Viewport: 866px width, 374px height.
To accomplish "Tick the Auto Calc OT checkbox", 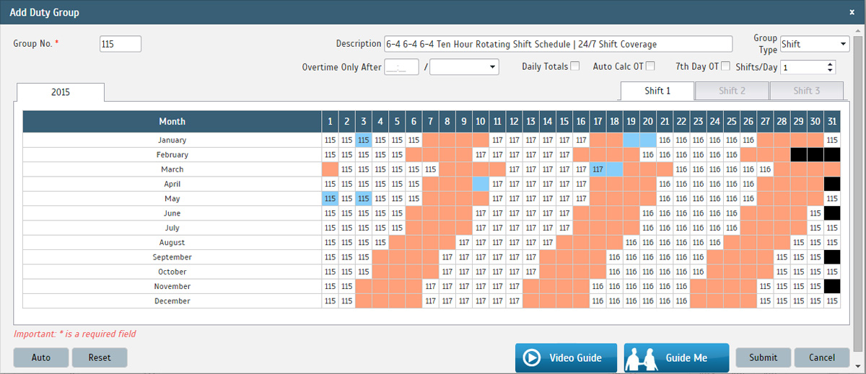I will pos(650,66).
